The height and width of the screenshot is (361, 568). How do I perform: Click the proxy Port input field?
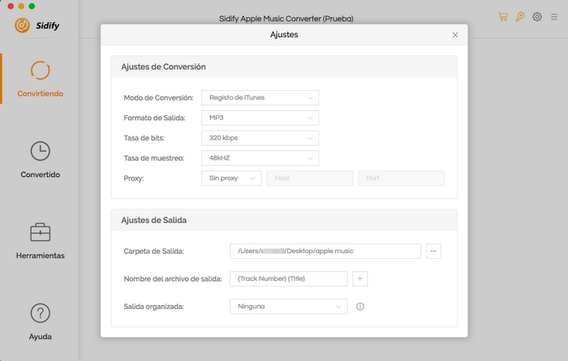(401, 178)
